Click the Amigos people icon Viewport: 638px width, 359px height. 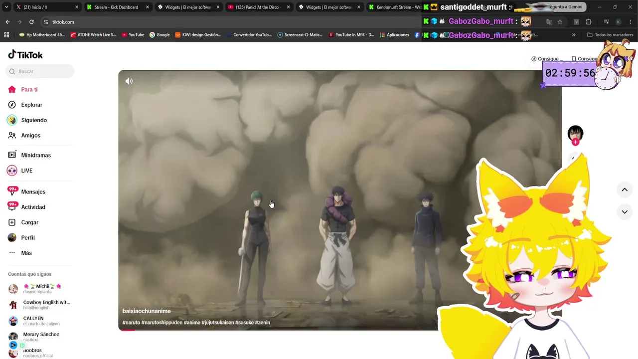pyautogui.click(x=12, y=135)
